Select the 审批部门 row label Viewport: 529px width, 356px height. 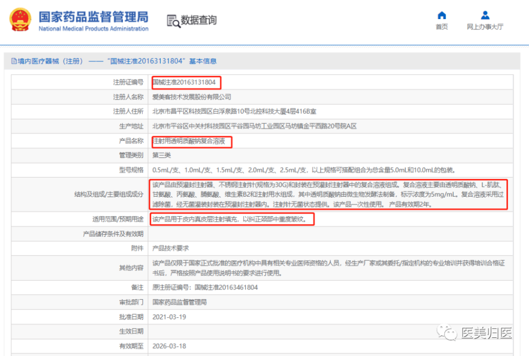coord(131,302)
